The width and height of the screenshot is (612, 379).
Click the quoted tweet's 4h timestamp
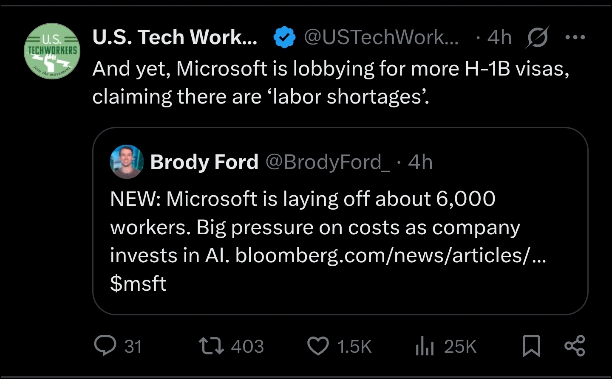pyautogui.click(x=420, y=162)
